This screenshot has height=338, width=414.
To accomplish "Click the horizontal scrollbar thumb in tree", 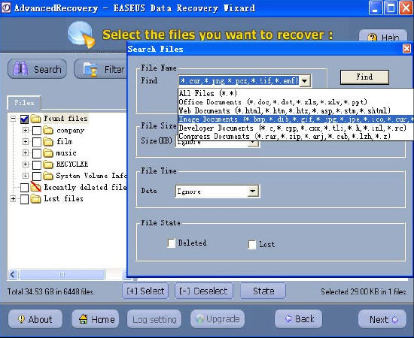I will [x=62, y=275].
